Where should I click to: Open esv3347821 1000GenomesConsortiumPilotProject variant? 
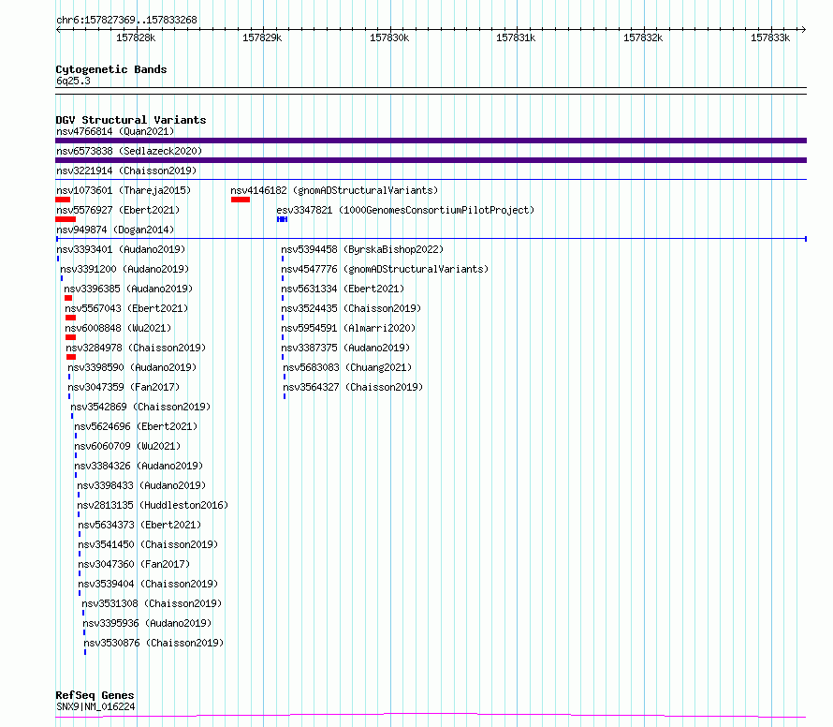point(405,210)
